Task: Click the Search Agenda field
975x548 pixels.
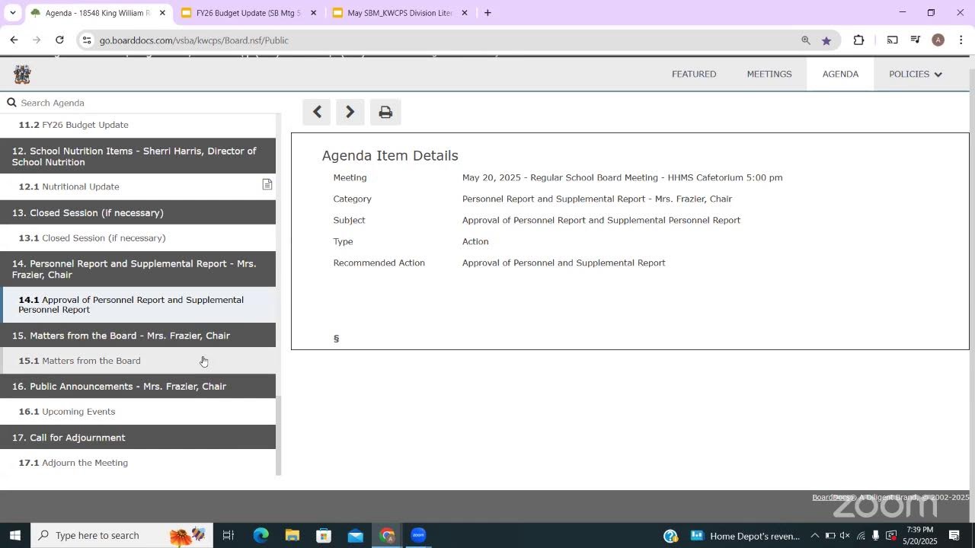Action: click(x=145, y=103)
